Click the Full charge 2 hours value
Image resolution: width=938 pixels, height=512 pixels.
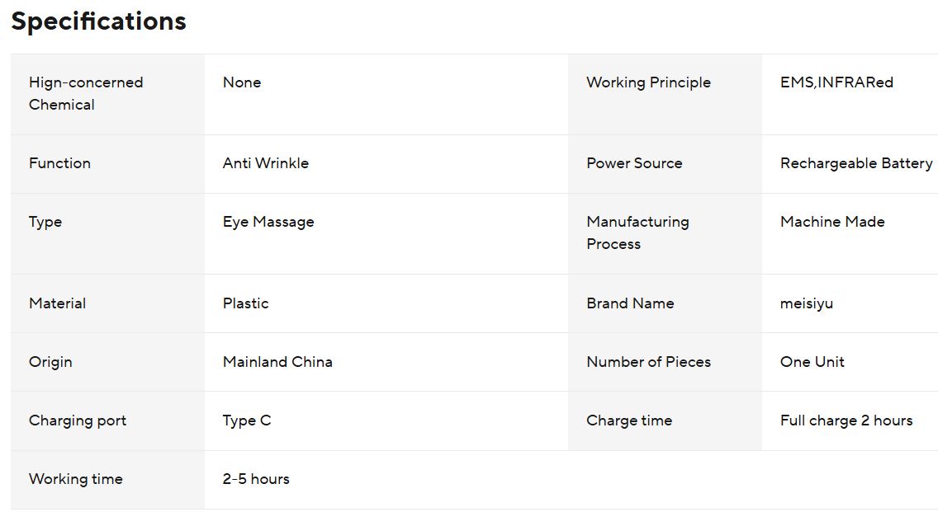pyautogui.click(x=846, y=421)
